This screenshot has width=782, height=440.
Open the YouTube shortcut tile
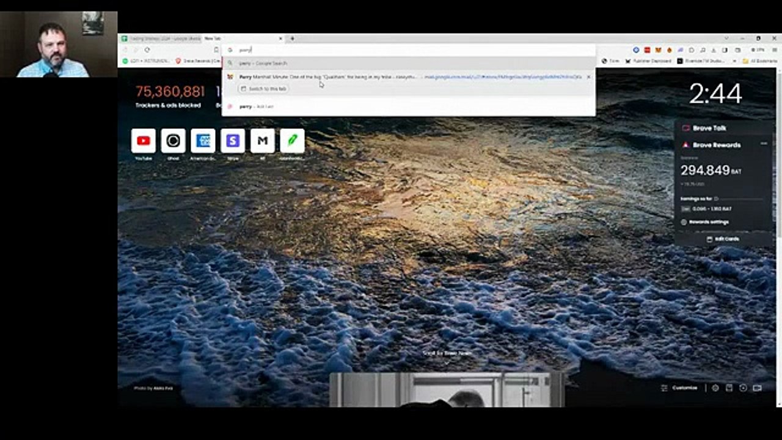[143, 141]
